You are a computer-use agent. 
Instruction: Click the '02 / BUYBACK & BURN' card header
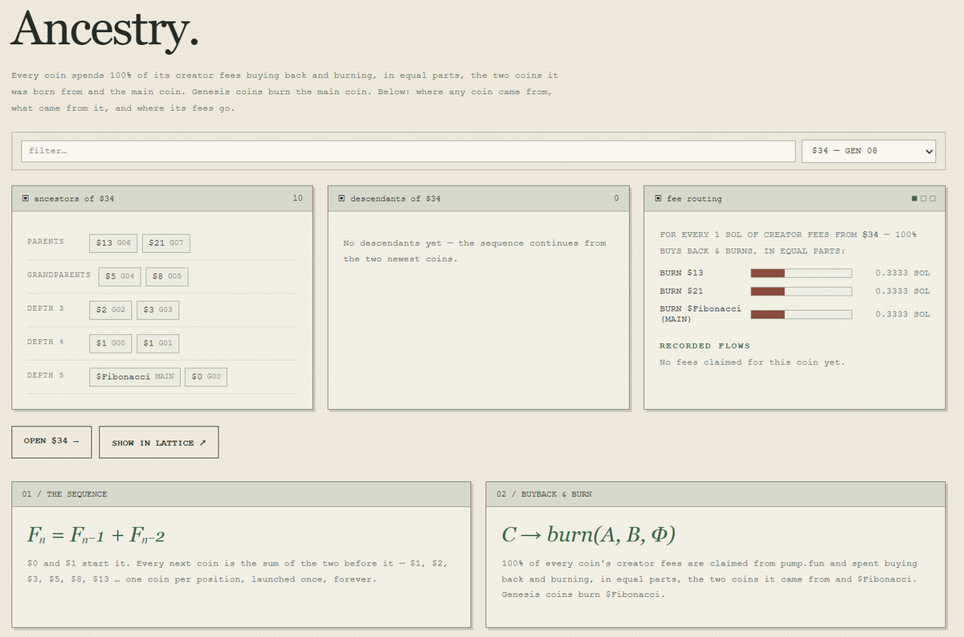click(716, 494)
